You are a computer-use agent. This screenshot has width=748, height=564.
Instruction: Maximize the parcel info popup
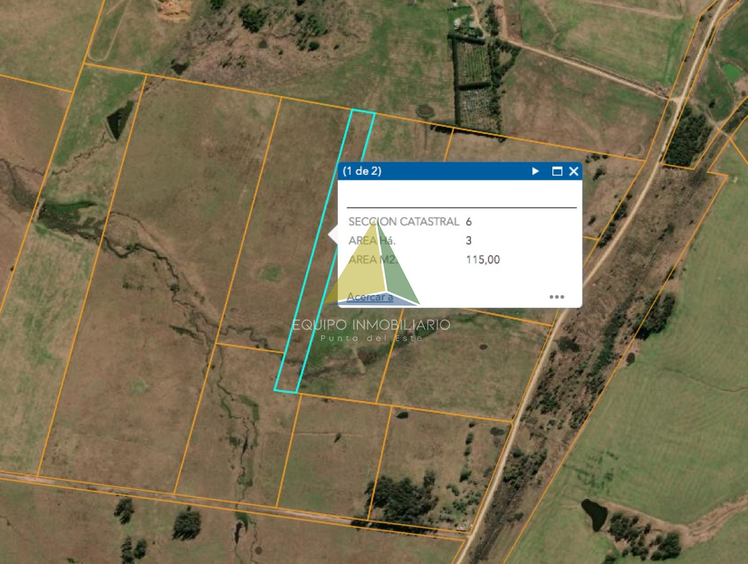[557, 171]
